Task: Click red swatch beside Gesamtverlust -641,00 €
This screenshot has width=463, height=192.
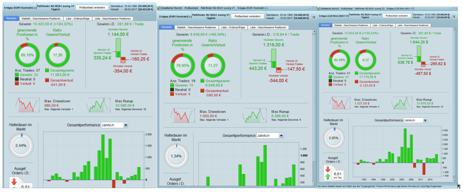Action: pyautogui.click(x=47, y=80)
